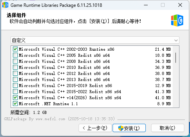Viewport: 190px width, 137px height.
Task: Click the 36.9 MB size value
Action: pos(163,67)
